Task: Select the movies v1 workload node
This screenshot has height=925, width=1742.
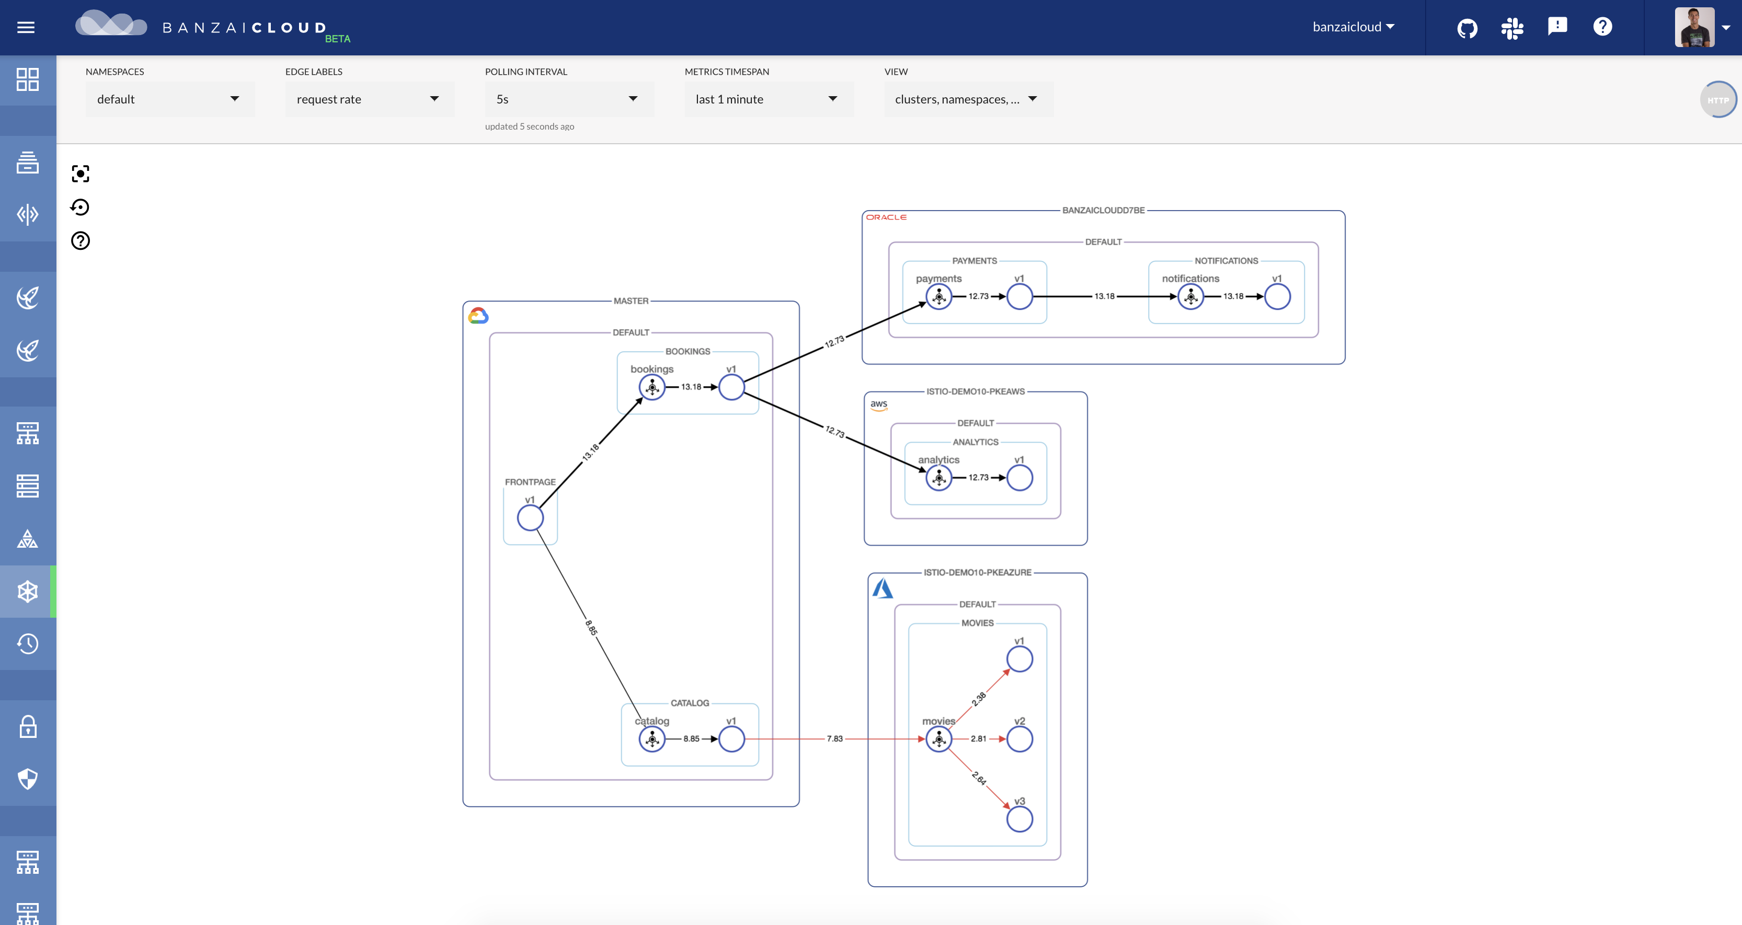Action: point(1019,660)
